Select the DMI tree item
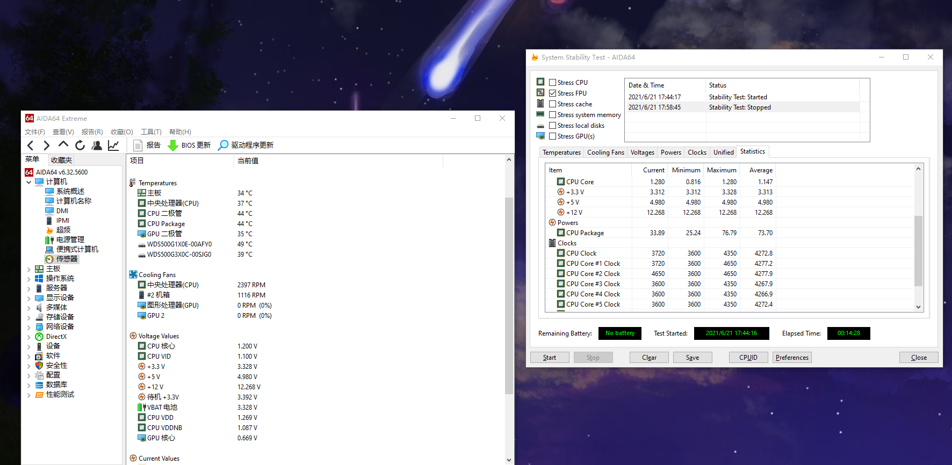 pos(62,210)
